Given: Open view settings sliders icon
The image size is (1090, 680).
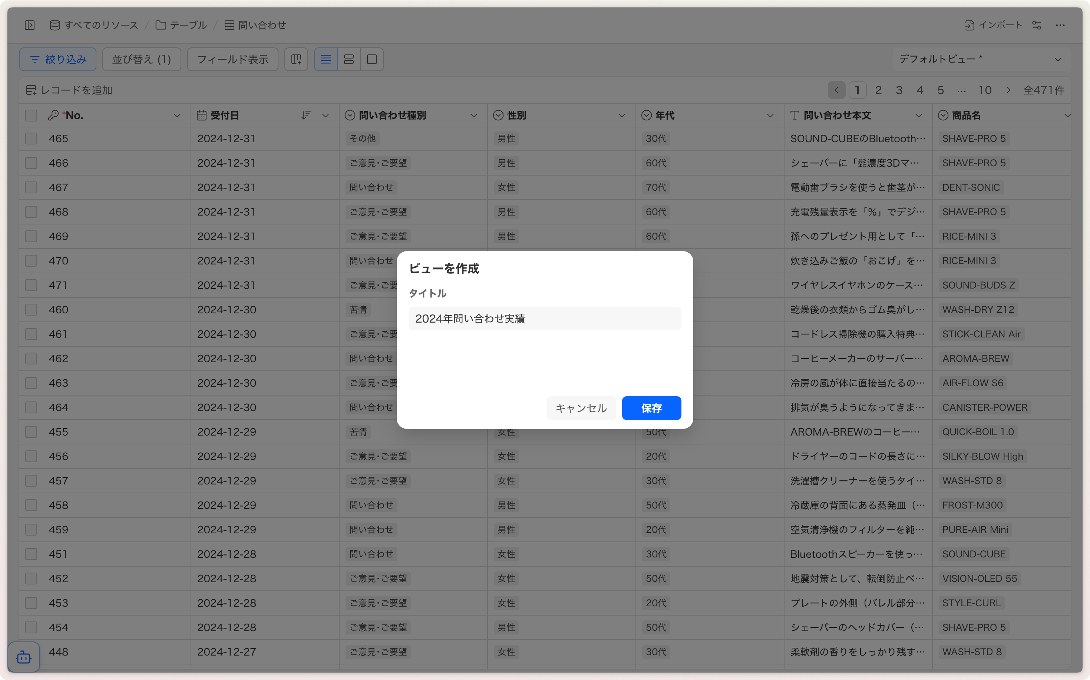Looking at the screenshot, I should 1037,25.
